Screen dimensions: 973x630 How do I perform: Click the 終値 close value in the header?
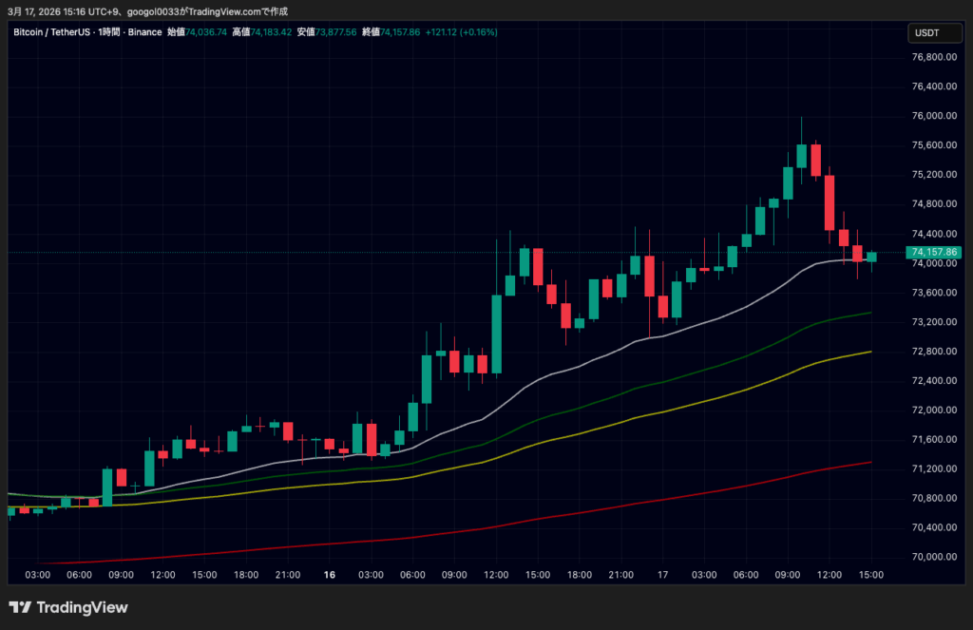click(x=400, y=32)
